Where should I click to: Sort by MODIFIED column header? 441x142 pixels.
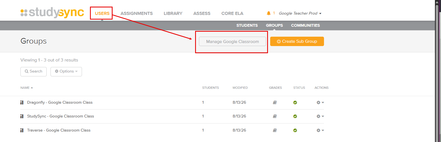tap(240, 88)
